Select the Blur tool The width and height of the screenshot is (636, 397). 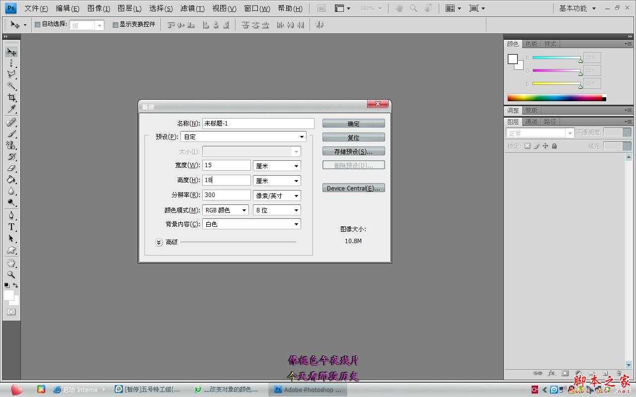(x=11, y=191)
